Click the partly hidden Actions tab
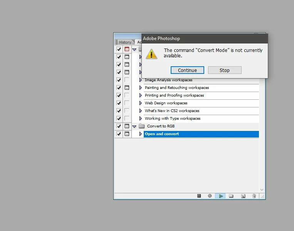294x231 pixels. [x=139, y=42]
